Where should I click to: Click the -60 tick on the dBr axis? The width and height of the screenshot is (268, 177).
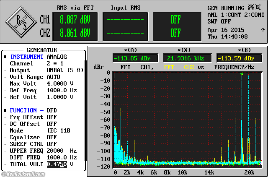click(106, 120)
